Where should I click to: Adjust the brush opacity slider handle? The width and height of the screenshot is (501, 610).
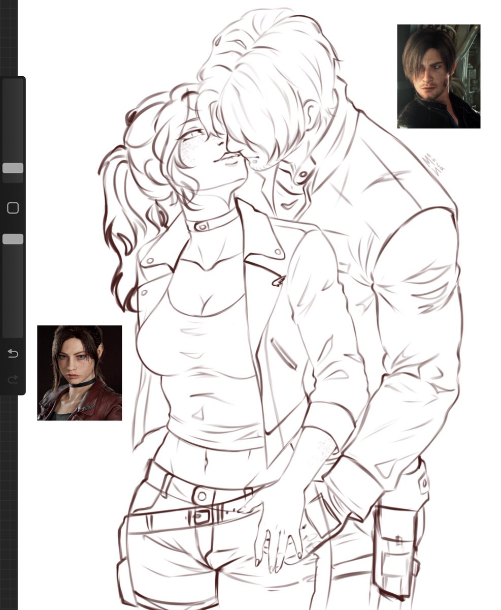tap(13, 239)
